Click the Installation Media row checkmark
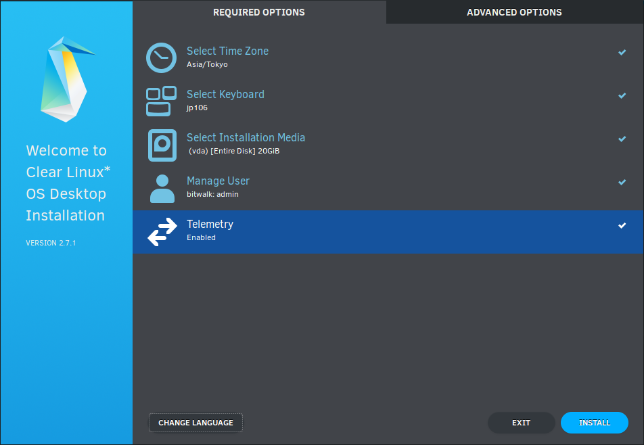 click(x=622, y=139)
